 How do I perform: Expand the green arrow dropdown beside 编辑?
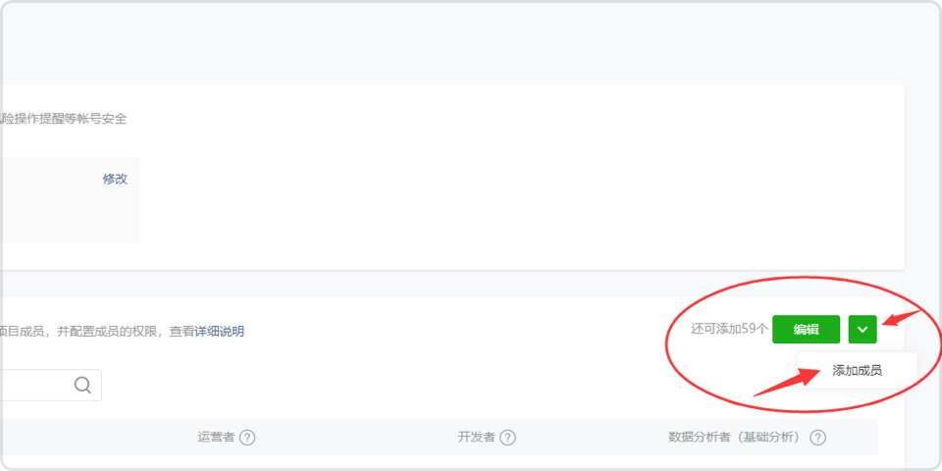coord(863,330)
